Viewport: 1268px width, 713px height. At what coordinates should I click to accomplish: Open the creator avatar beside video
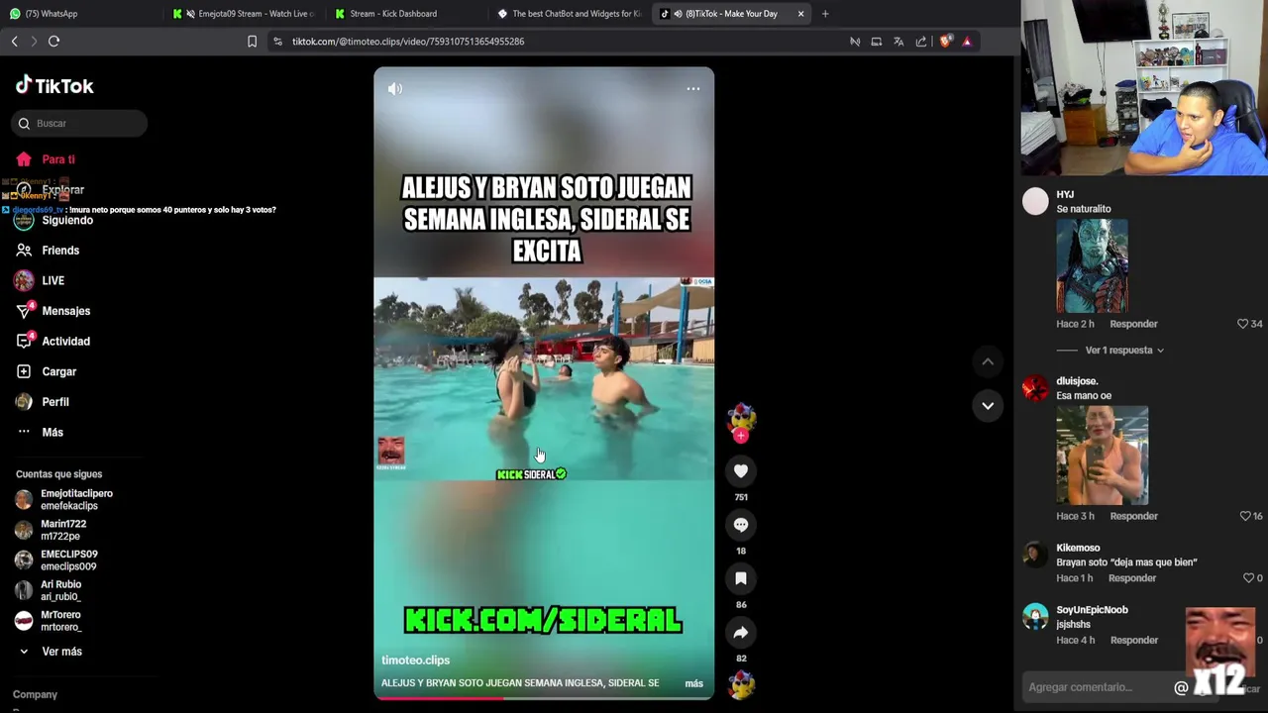(x=741, y=417)
